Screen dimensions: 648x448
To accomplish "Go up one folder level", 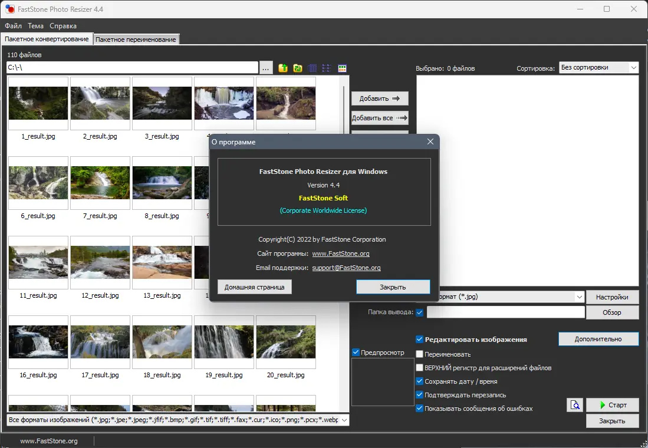I will coord(282,68).
